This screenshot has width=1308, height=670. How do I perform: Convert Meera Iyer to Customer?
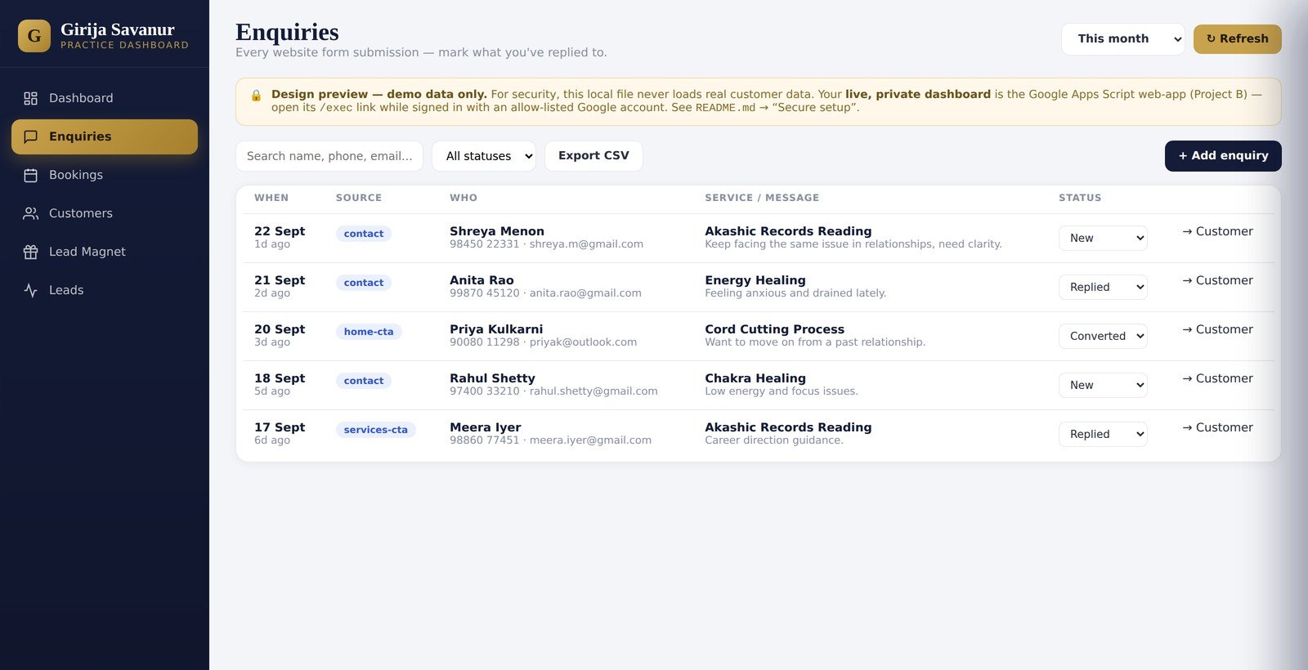coord(1217,427)
